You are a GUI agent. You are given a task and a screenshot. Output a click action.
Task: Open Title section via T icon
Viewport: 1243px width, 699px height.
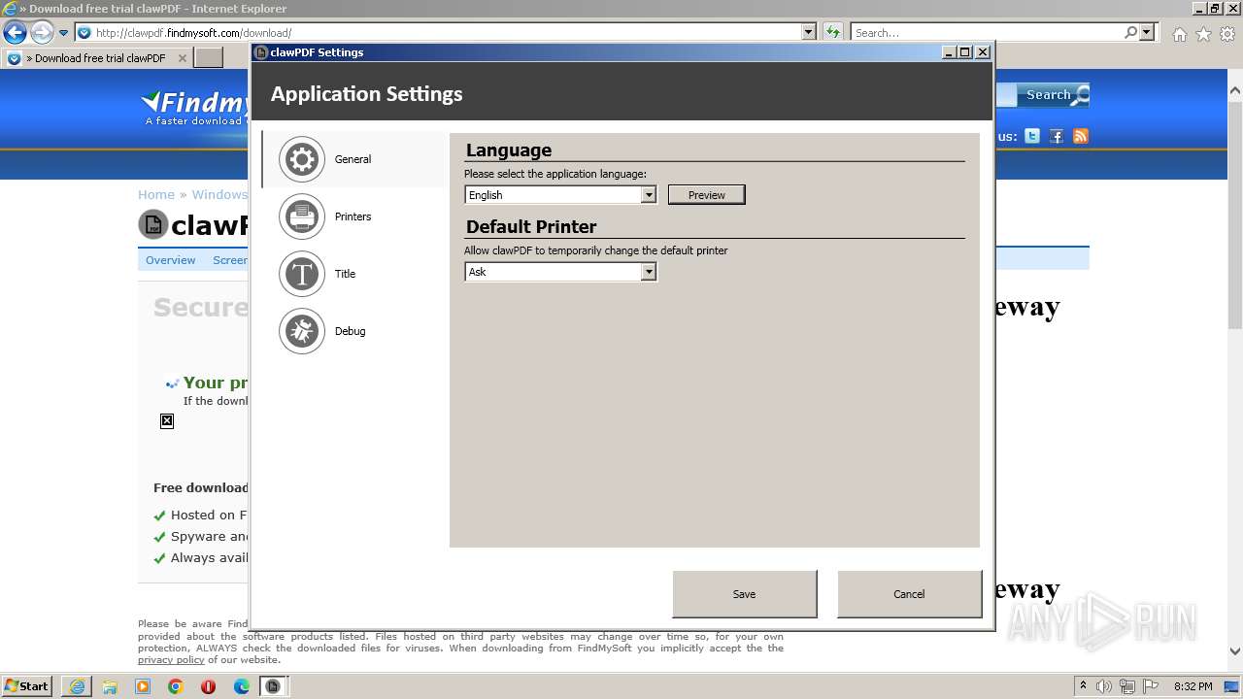pos(302,274)
